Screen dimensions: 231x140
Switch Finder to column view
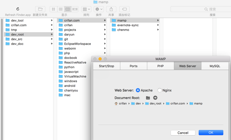[x=68, y=9]
